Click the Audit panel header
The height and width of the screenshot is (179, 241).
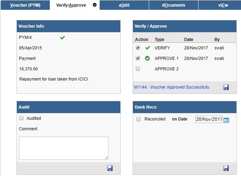pyautogui.click(x=68, y=107)
